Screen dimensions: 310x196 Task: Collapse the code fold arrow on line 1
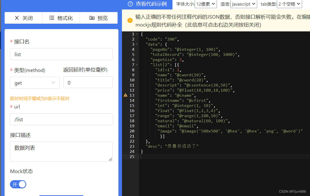pyautogui.click(x=137, y=33)
